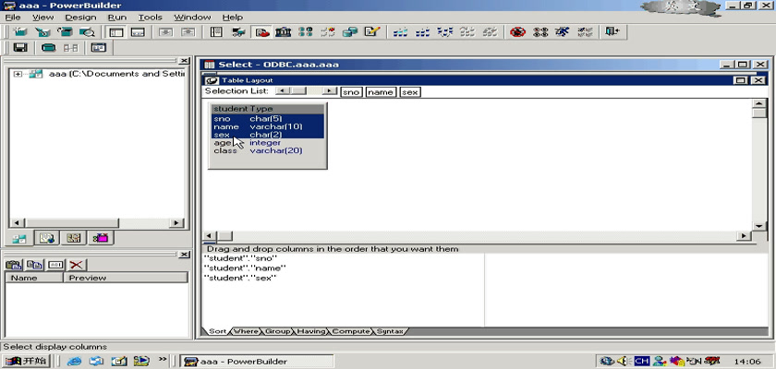Click the Clip window red delete X
This screenshot has width=776, height=369.
(76, 265)
